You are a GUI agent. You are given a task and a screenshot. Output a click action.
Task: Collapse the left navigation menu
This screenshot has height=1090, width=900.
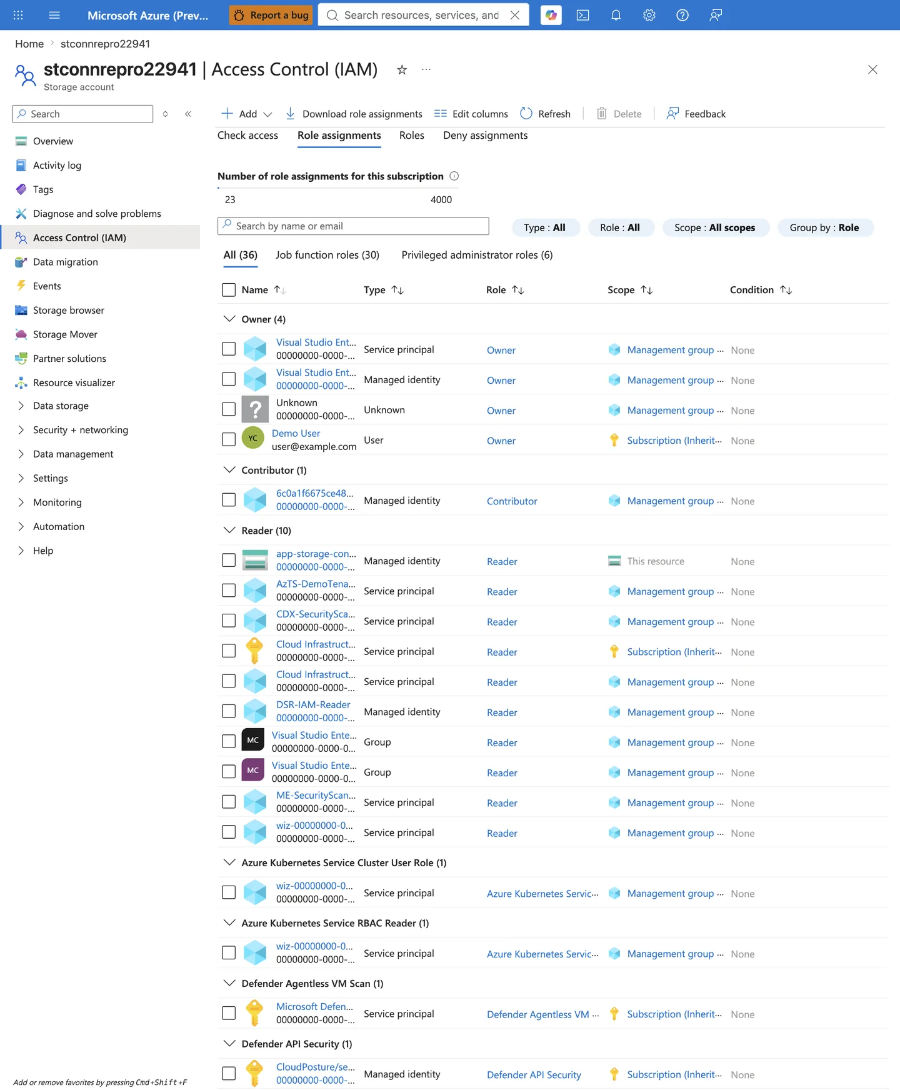click(x=188, y=114)
